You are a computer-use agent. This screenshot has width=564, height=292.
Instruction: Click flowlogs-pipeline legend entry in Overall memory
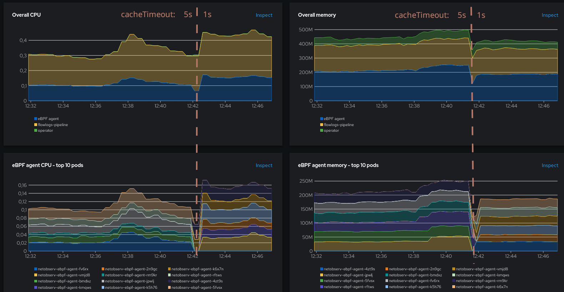(x=337, y=125)
